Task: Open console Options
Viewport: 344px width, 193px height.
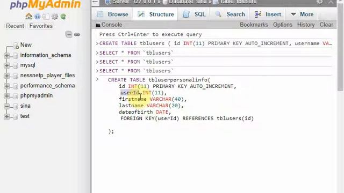Action: coord(283,25)
